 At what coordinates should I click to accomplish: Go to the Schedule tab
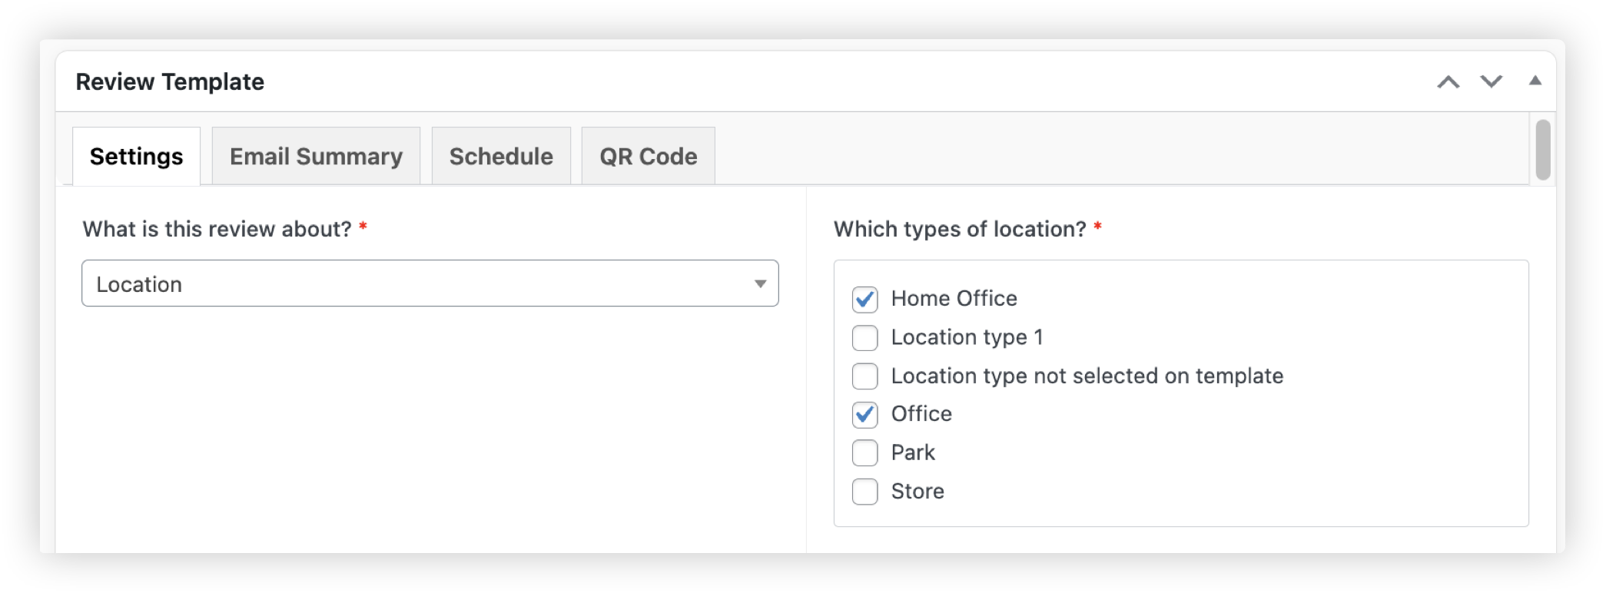pos(501,157)
